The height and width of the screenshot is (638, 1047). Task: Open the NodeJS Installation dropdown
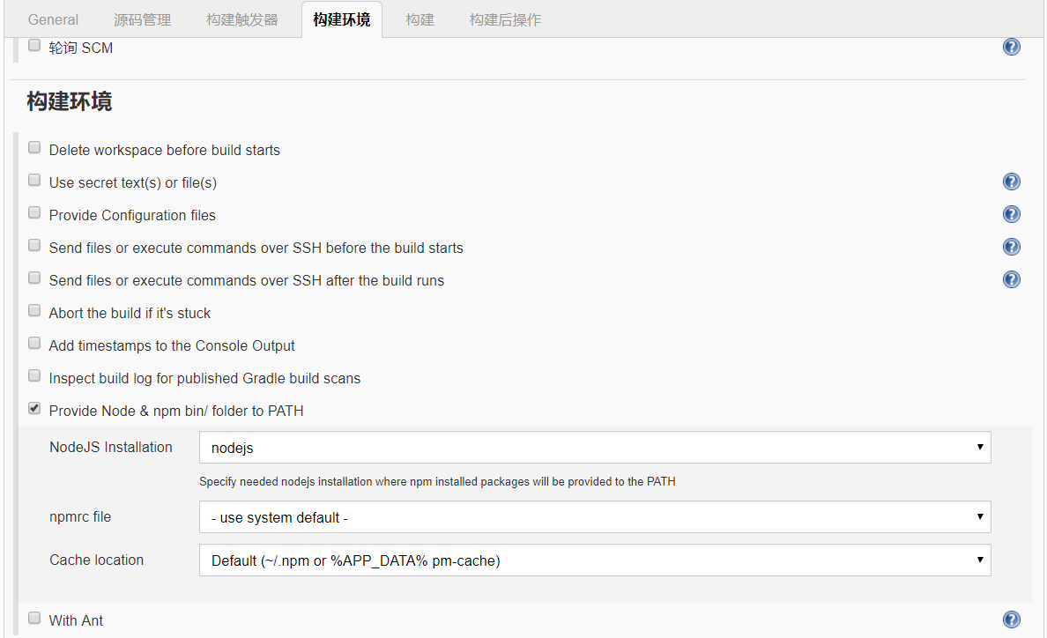coord(595,448)
